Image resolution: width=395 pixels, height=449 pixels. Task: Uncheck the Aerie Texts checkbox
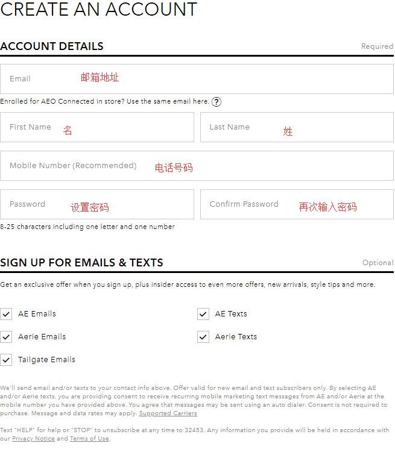203,337
